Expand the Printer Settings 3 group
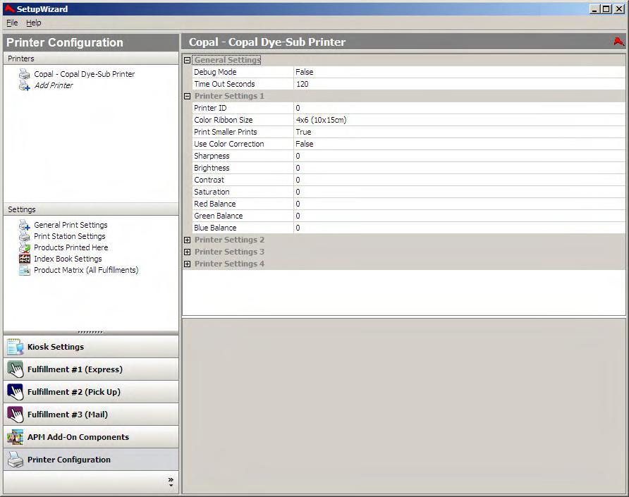Image resolution: width=629 pixels, height=497 pixels. [x=187, y=252]
